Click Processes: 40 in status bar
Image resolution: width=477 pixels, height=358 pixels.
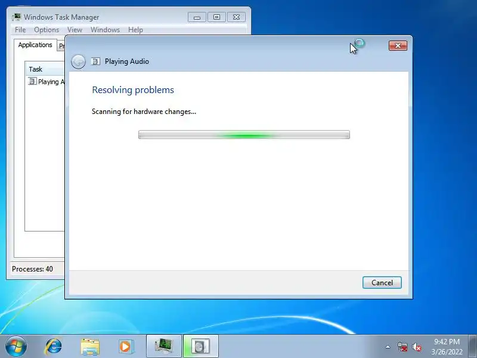32,269
